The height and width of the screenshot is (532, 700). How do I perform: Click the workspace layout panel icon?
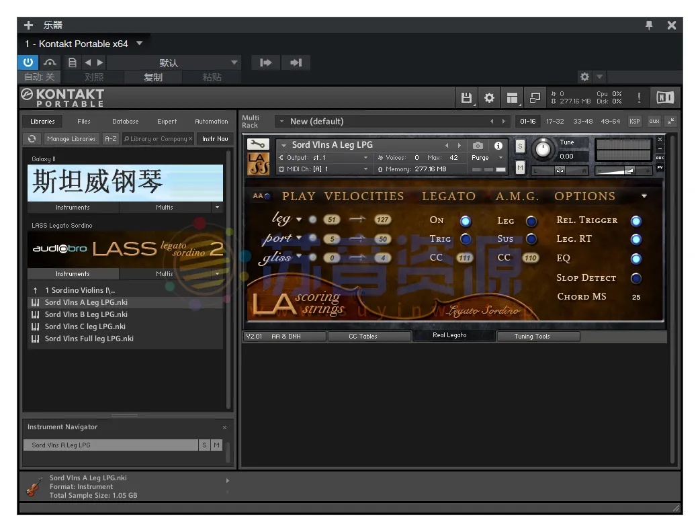coord(512,98)
